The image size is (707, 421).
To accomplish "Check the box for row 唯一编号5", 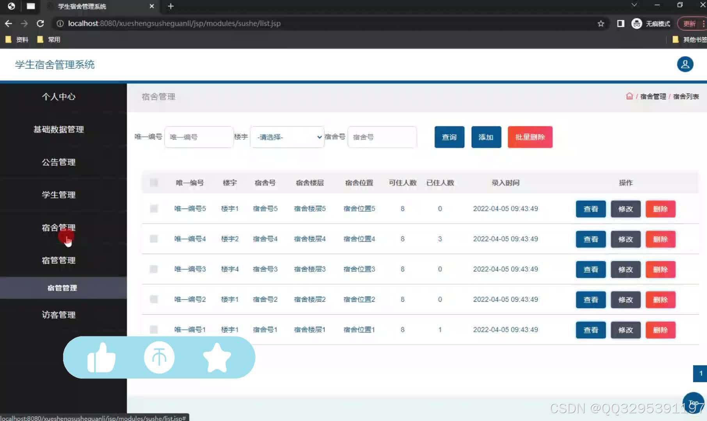I will 154,209.
